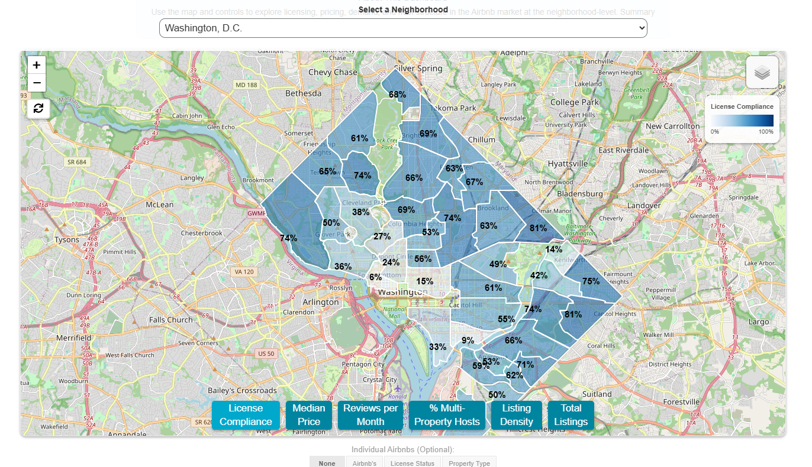
Task: Show Property Type for individual Airbnbs
Action: click(x=469, y=463)
